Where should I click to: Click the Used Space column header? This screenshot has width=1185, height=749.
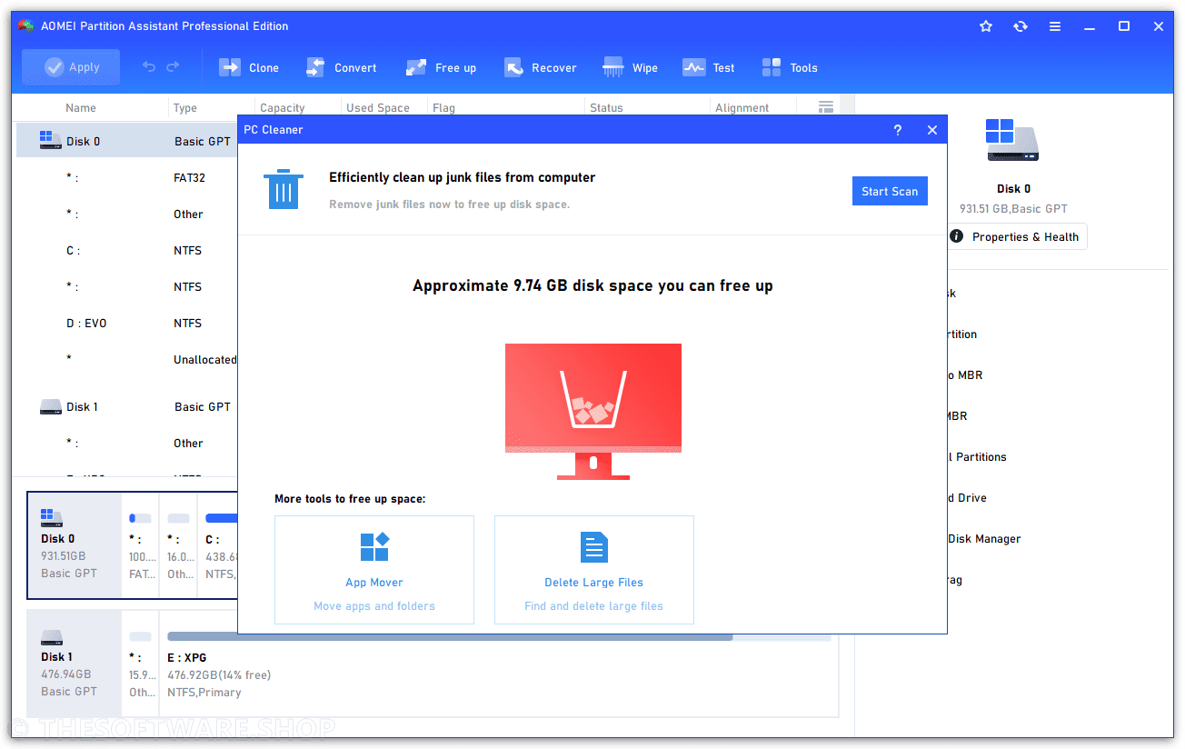click(x=378, y=107)
